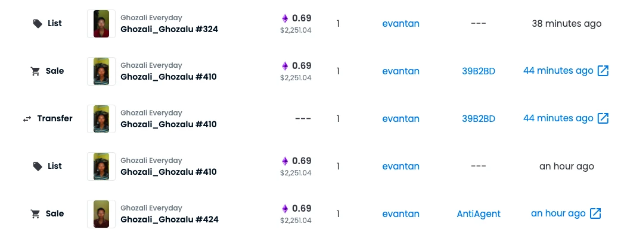Click the List tag icon for #324
The height and width of the screenshot is (242, 624).
pyautogui.click(x=38, y=24)
